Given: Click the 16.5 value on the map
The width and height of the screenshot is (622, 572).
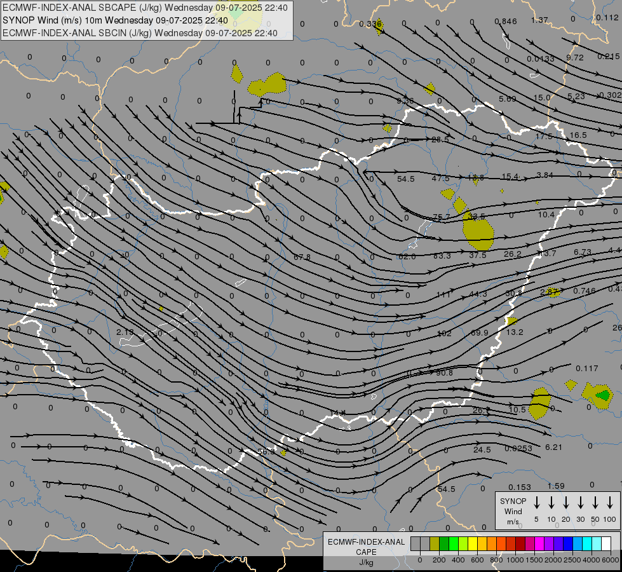Looking at the screenshot, I should 578,135.
